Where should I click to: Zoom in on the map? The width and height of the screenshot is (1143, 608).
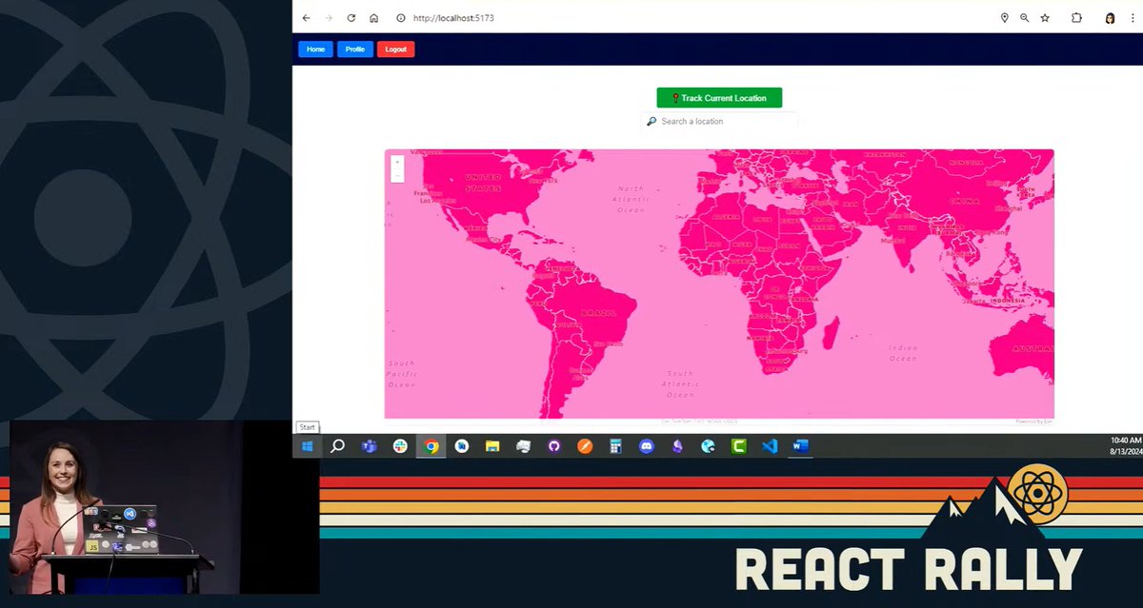tap(397, 163)
